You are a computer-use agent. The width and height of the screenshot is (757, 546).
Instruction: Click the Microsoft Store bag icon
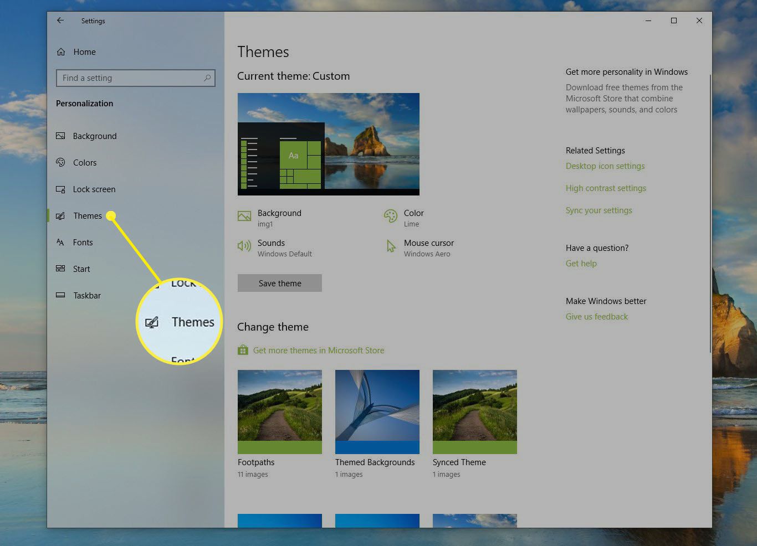(x=243, y=350)
